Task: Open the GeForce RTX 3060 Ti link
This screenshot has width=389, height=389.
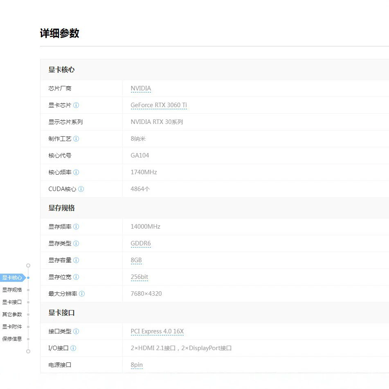Action: (159, 106)
